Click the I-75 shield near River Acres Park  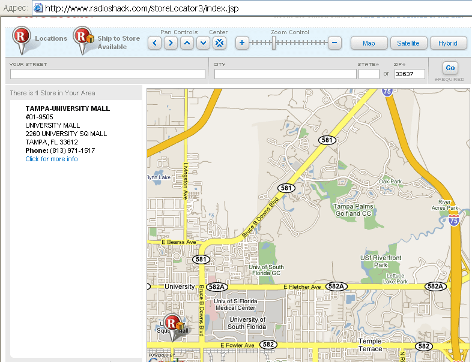(453, 220)
